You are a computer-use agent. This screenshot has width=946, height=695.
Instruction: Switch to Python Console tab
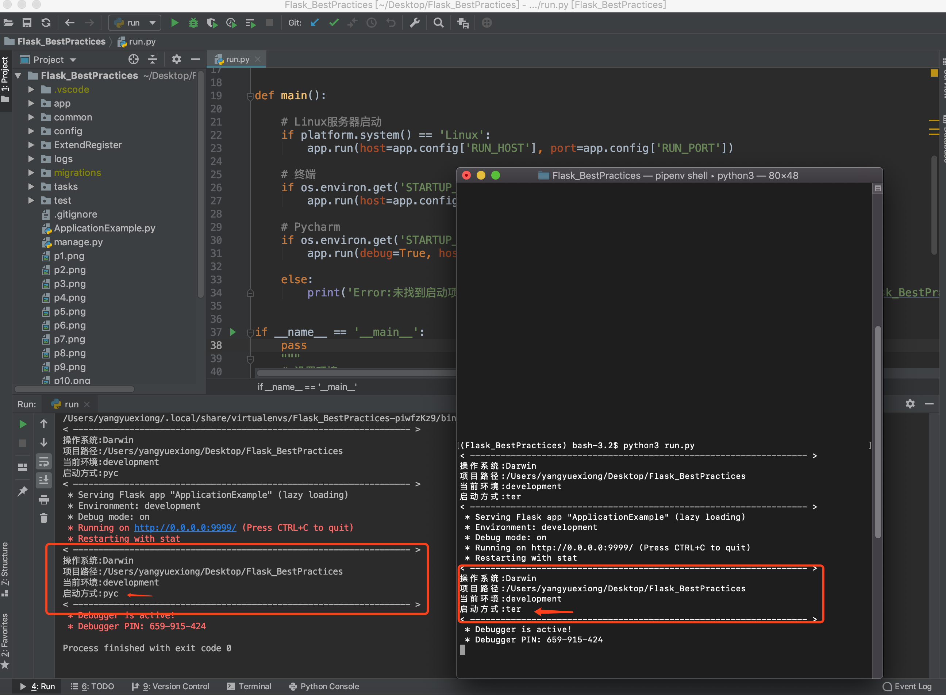[x=324, y=686]
